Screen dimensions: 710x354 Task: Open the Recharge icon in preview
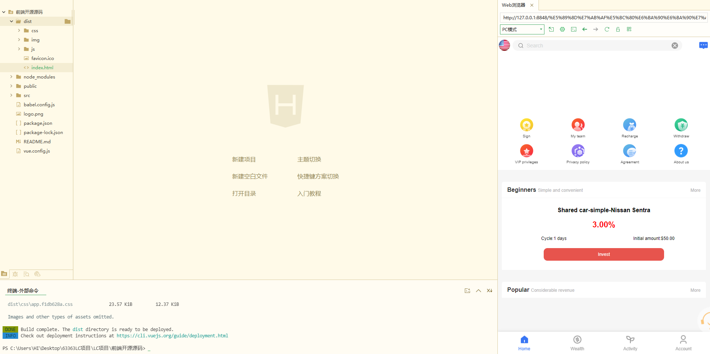click(x=630, y=125)
